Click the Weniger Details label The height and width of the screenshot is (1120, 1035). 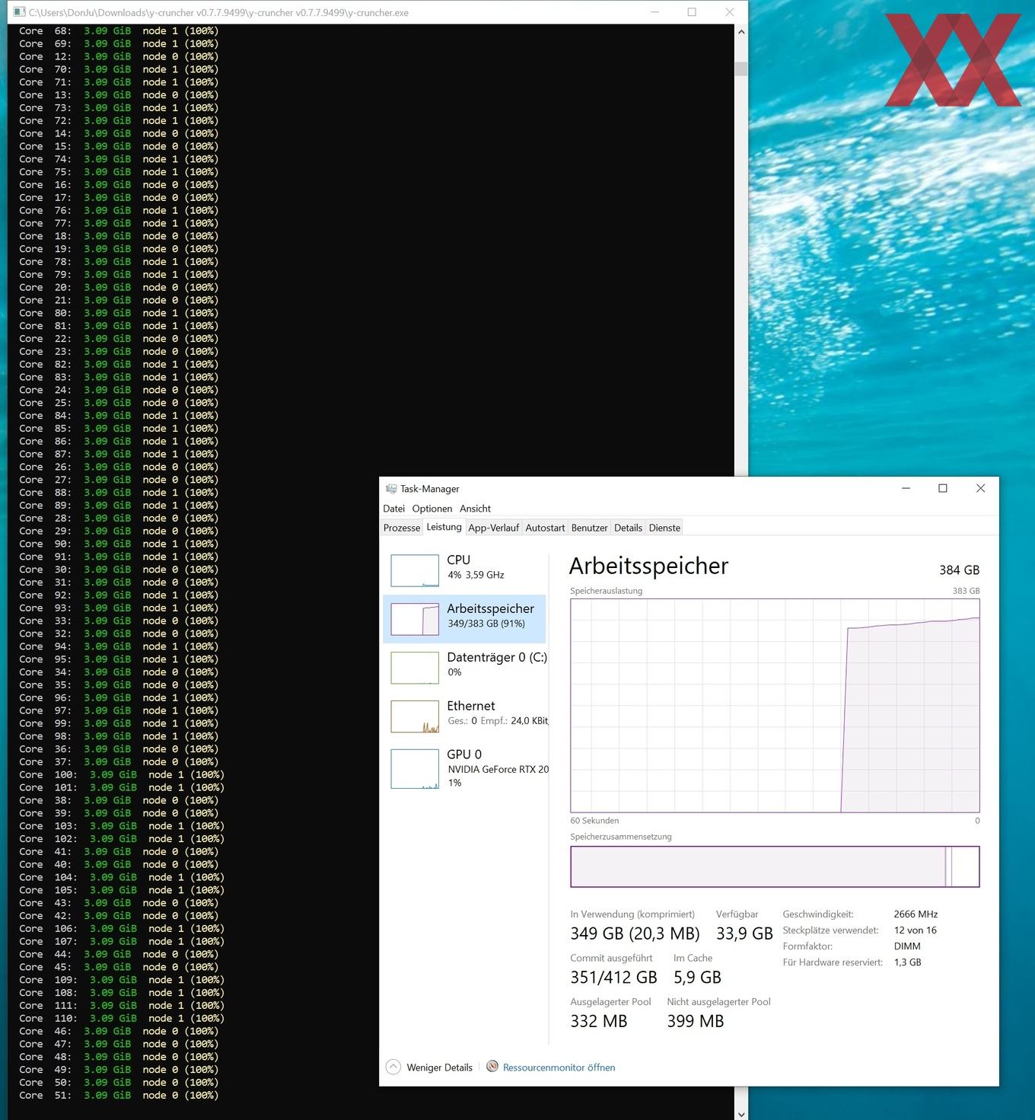pyautogui.click(x=439, y=1067)
